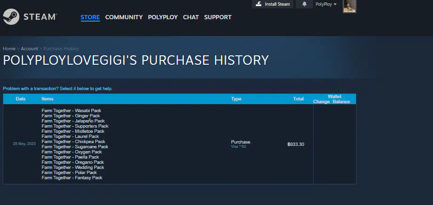Click the Steam logo icon
The image size is (433, 205).
click(x=11, y=17)
